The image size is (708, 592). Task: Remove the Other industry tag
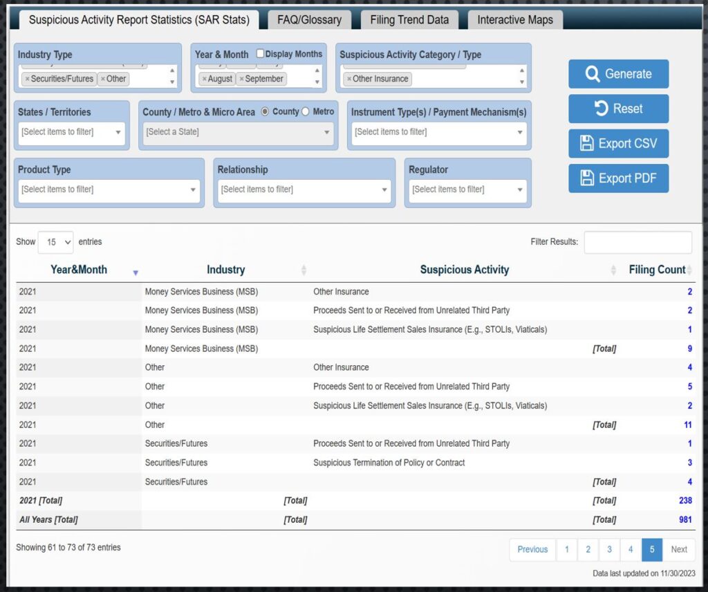point(103,79)
